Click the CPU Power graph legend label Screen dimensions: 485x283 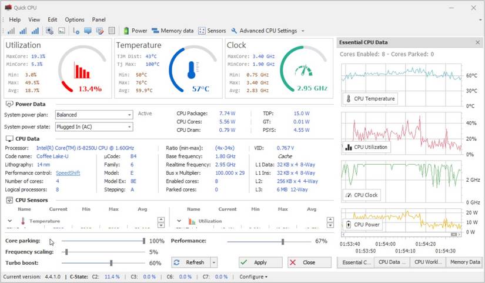[x=363, y=225]
